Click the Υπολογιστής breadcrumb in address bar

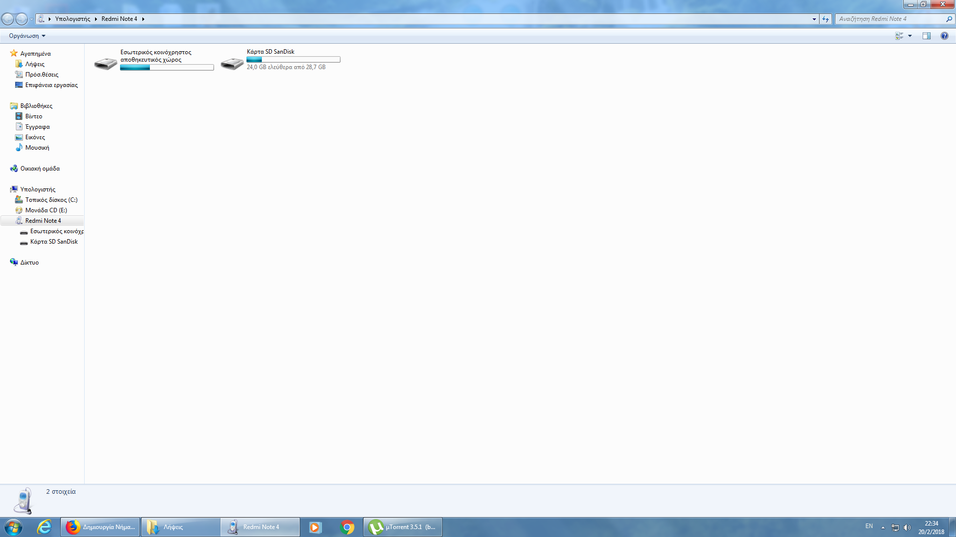73,19
